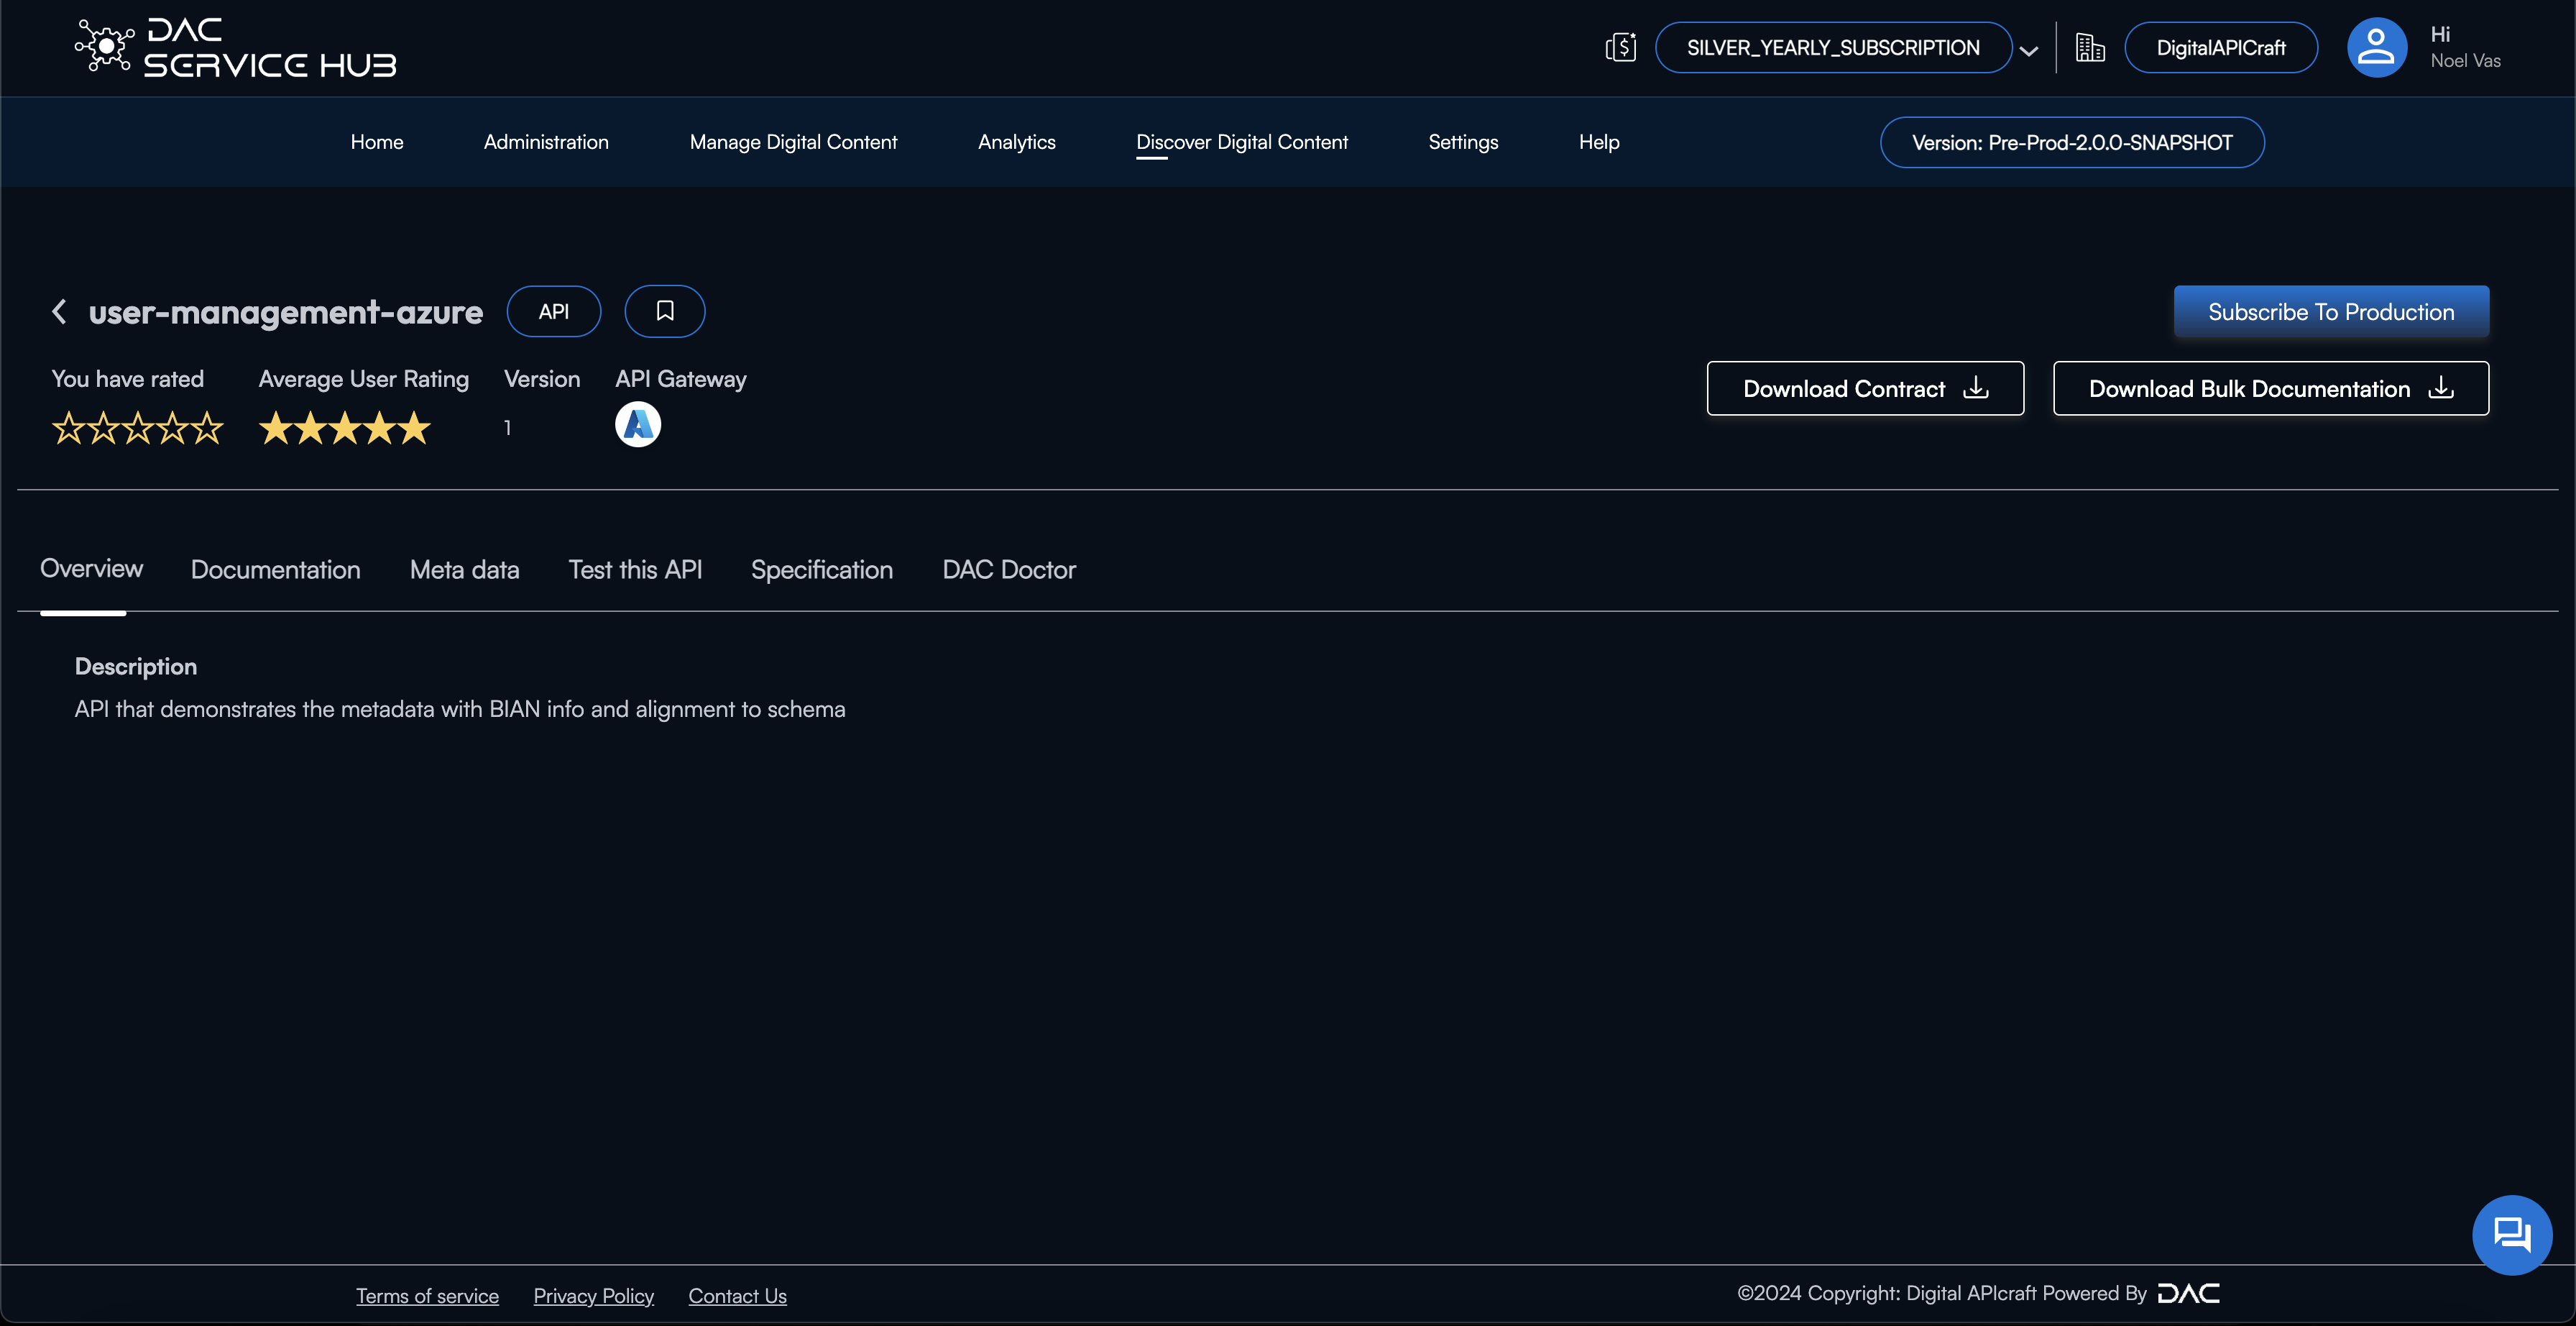Switch to the DAC Doctor tab
This screenshot has width=2576, height=1326.
[1009, 567]
